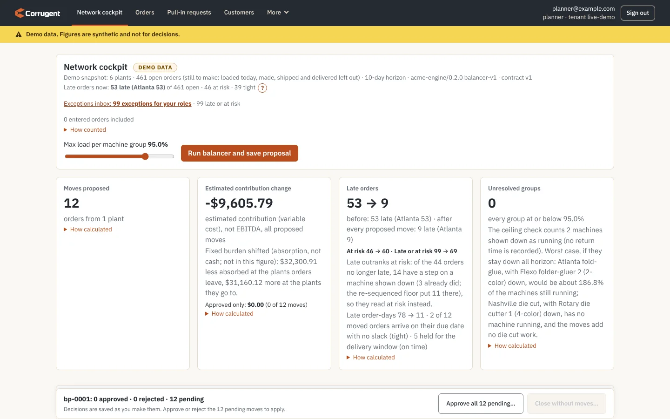Click the Corrugent logo icon
The image size is (670, 419).
pos(19,13)
